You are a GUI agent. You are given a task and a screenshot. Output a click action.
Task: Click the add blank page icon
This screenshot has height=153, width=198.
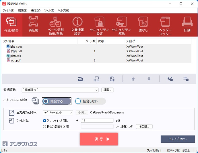click(x=112, y=79)
